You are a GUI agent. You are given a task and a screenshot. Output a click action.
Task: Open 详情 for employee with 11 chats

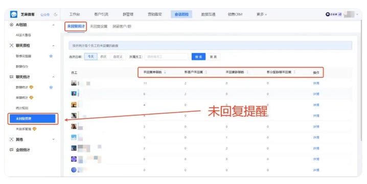316,83
